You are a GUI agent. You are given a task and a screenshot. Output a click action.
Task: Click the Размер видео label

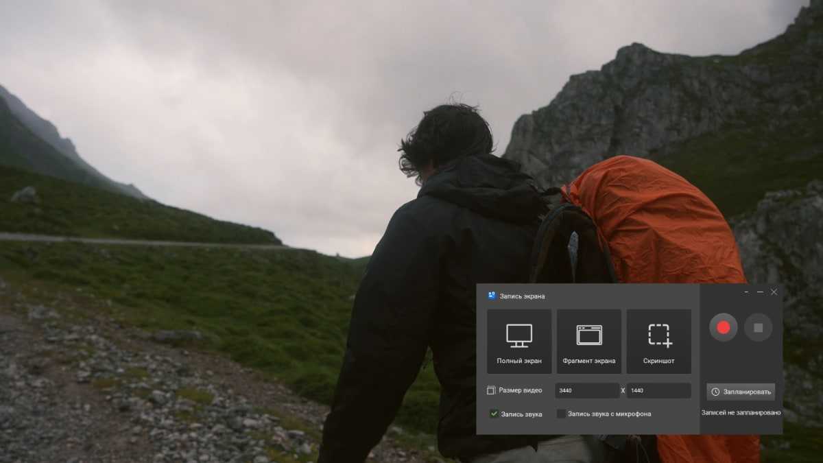tap(521, 390)
